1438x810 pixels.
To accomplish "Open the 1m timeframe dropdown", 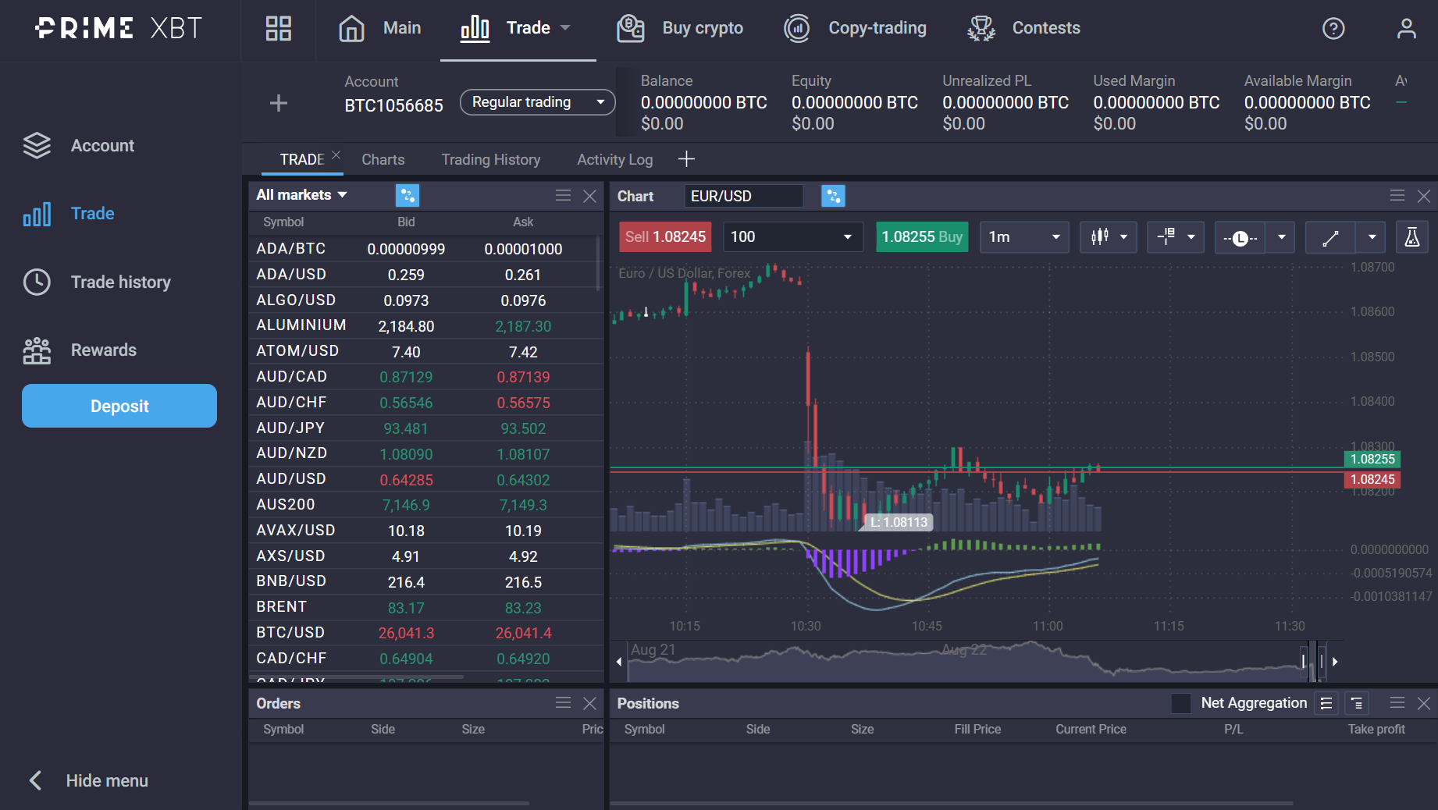I will [1024, 237].
